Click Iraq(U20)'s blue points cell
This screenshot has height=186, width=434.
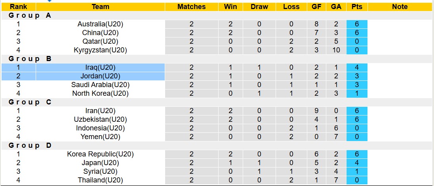(356, 67)
